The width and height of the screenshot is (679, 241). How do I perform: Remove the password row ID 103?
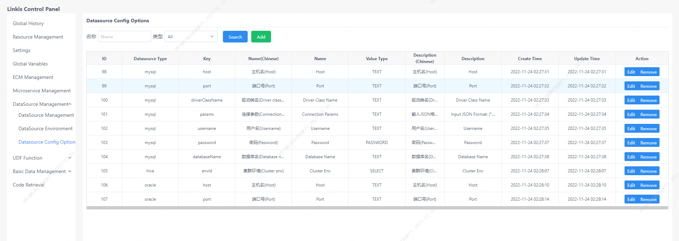click(648, 143)
